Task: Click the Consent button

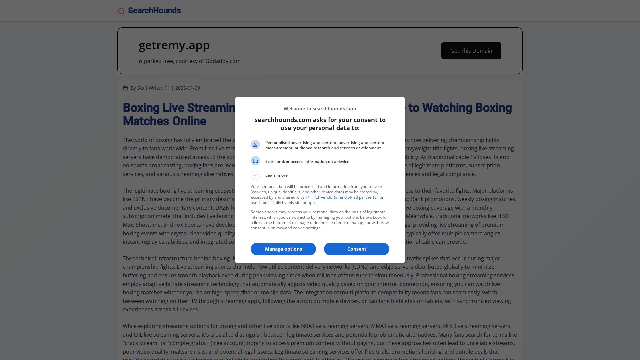Action: 357,249
